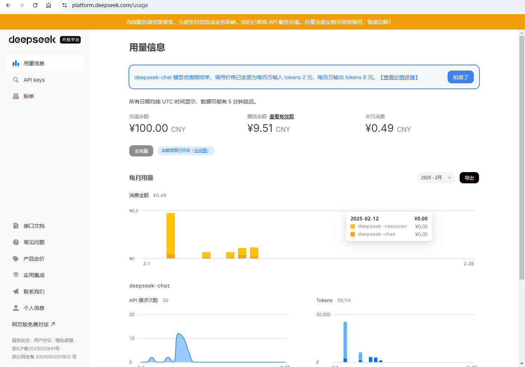Open API keys in the sidebar
This screenshot has height=367, width=525.
coord(45,80)
